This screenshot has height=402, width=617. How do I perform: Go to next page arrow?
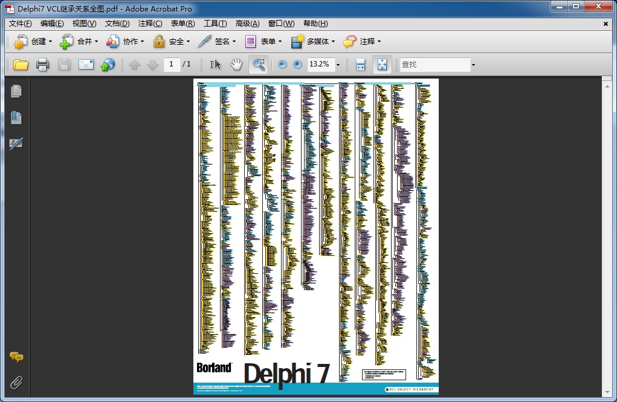[x=152, y=65]
